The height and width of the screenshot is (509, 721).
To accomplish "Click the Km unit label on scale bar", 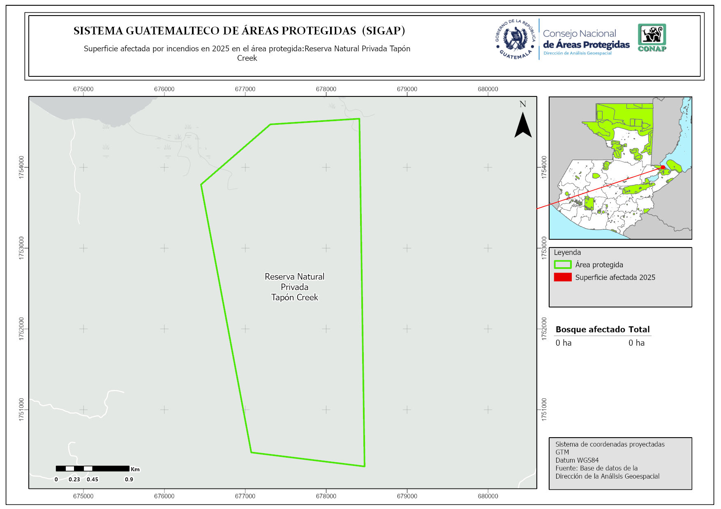I will coord(135,469).
